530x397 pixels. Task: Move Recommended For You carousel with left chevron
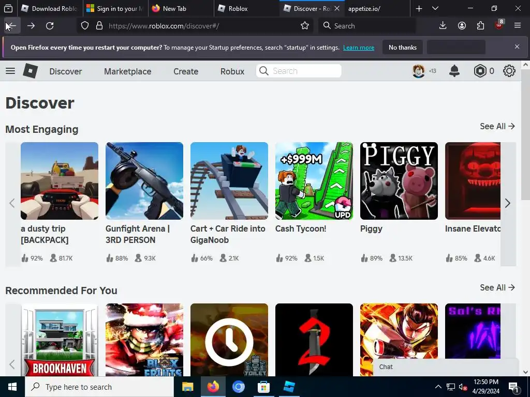(x=12, y=364)
